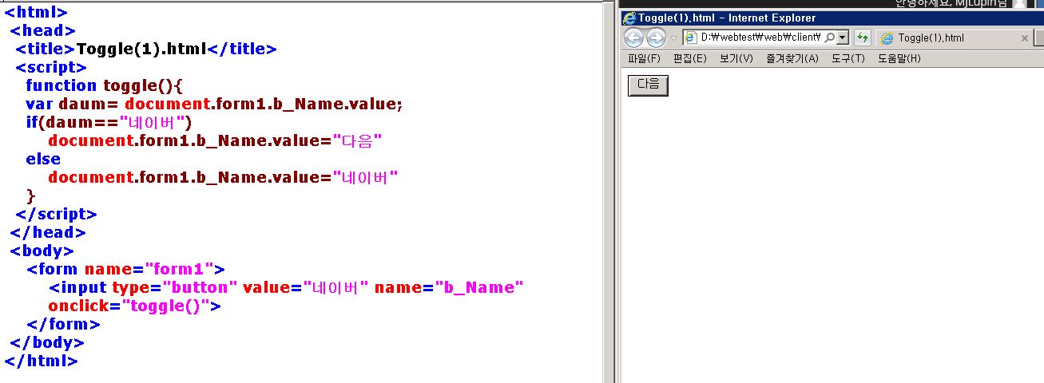Click the '안녕하세요, MjLupin님' greeting text

pos(951,3)
